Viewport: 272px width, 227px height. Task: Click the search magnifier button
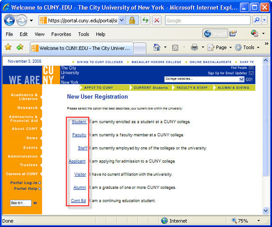click(x=257, y=20)
